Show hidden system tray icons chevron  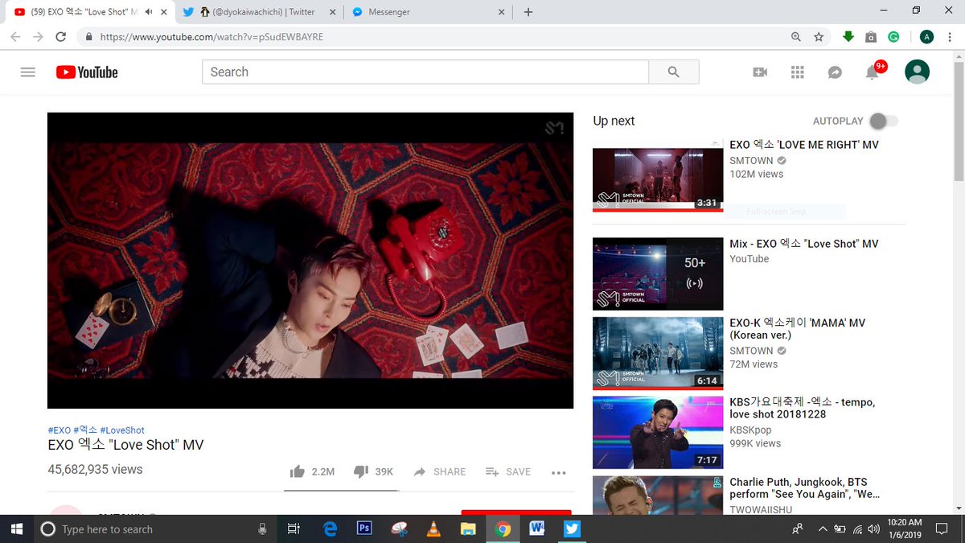821,529
